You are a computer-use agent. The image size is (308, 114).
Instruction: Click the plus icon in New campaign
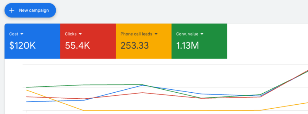pyautogui.click(x=12, y=11)
